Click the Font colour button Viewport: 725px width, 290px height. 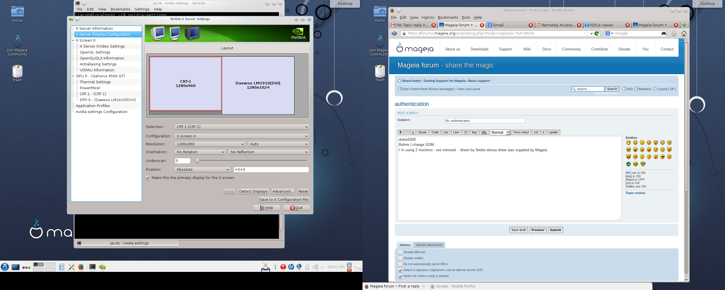(x=521, y=132)
